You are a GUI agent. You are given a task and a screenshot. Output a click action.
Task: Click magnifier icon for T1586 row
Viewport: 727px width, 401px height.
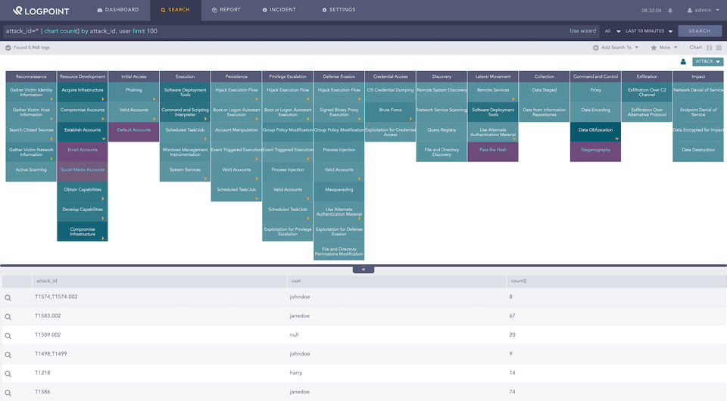pos(8,393)
